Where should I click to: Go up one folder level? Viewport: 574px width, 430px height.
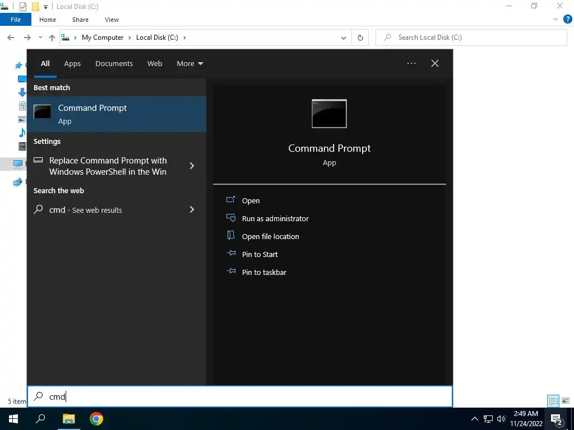coord(52,38)
